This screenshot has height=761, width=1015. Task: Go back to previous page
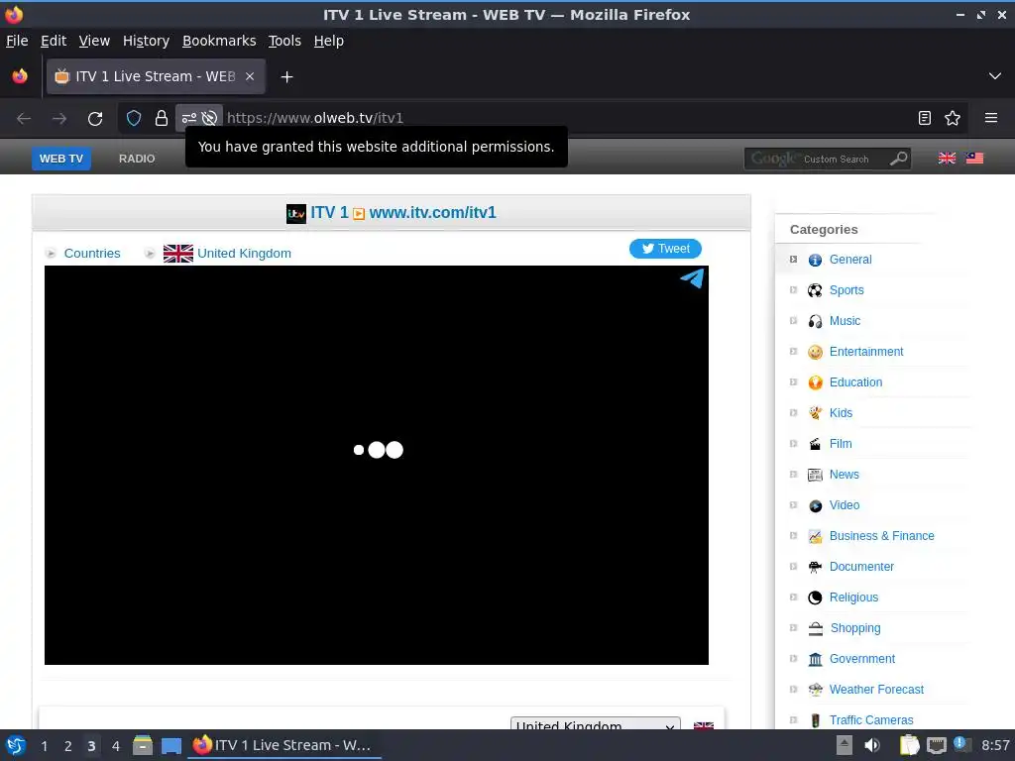24,119
